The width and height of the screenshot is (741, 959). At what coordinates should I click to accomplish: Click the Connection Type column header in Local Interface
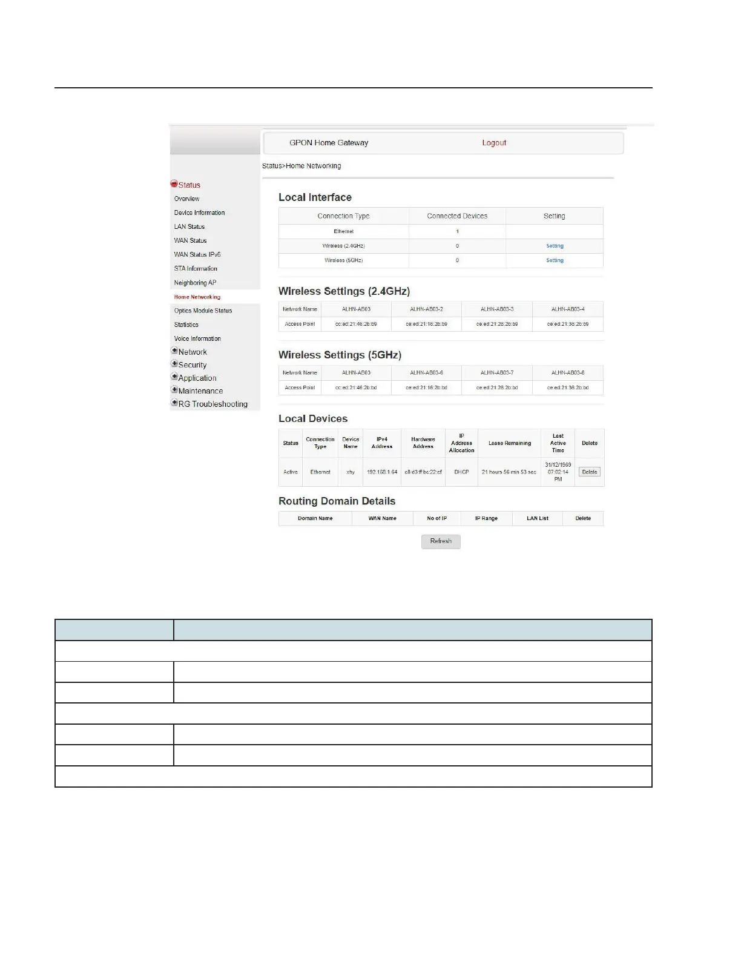click(343, 216)
